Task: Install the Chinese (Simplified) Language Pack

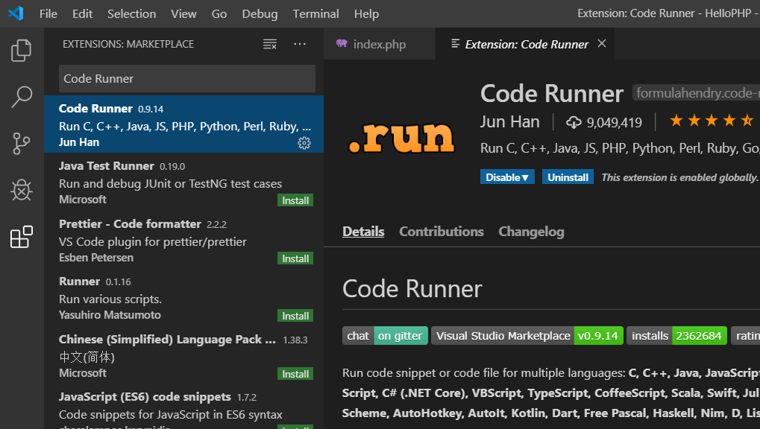Action: 295,373
